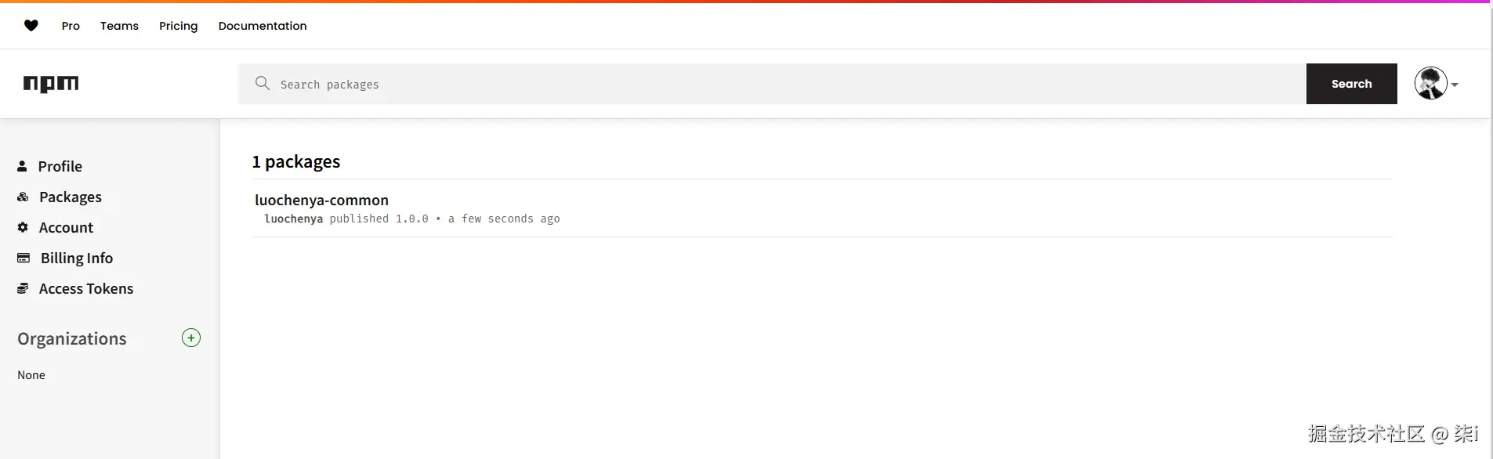The height and width of the screenshot is (459, 1493).
Task: Open the Documentation link
Action: click(263, 26)
